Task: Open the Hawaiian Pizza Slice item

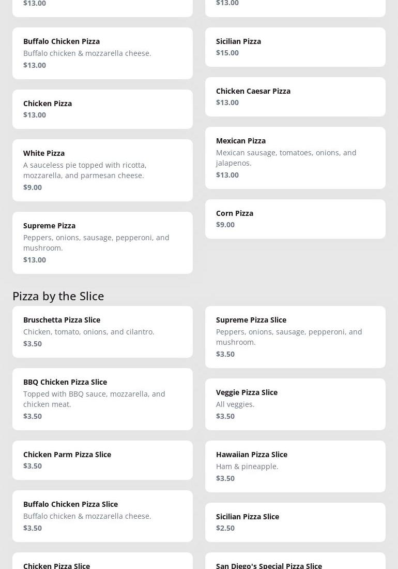Action: (295, 466)
